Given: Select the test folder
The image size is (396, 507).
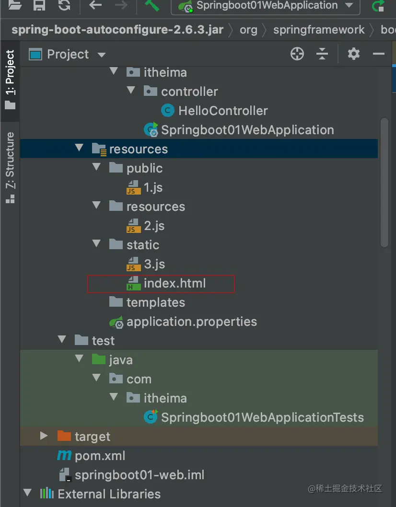Looking at the screenshot, I should point(103,341).
